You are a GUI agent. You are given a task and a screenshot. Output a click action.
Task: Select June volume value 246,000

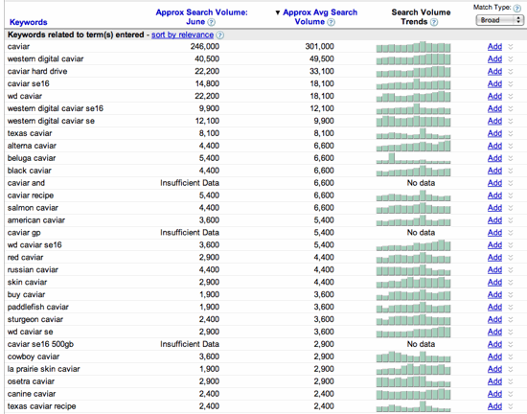(x=205, y=46)
